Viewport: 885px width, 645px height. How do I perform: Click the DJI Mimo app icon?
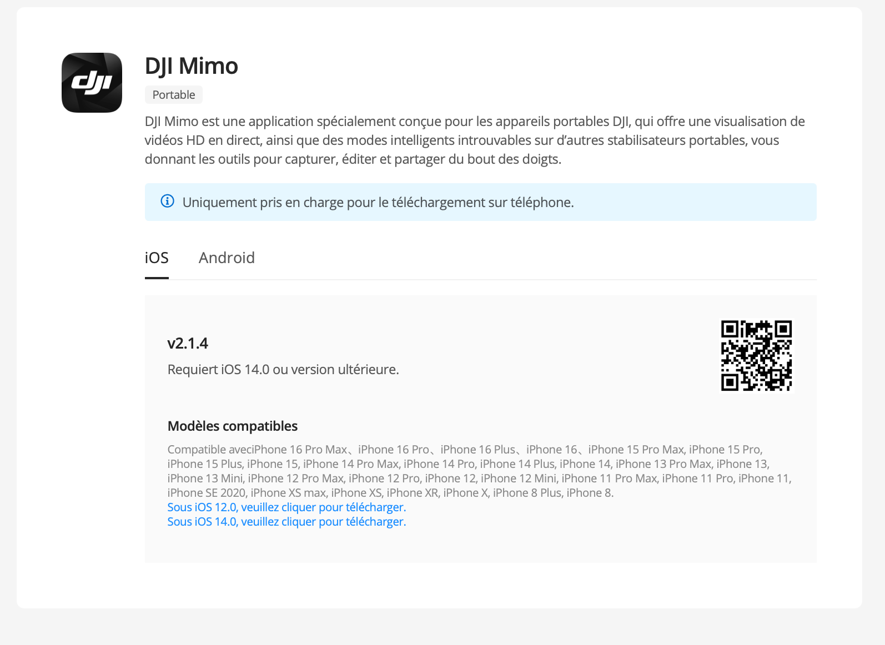pyautogui.click(x=92, y=83)
